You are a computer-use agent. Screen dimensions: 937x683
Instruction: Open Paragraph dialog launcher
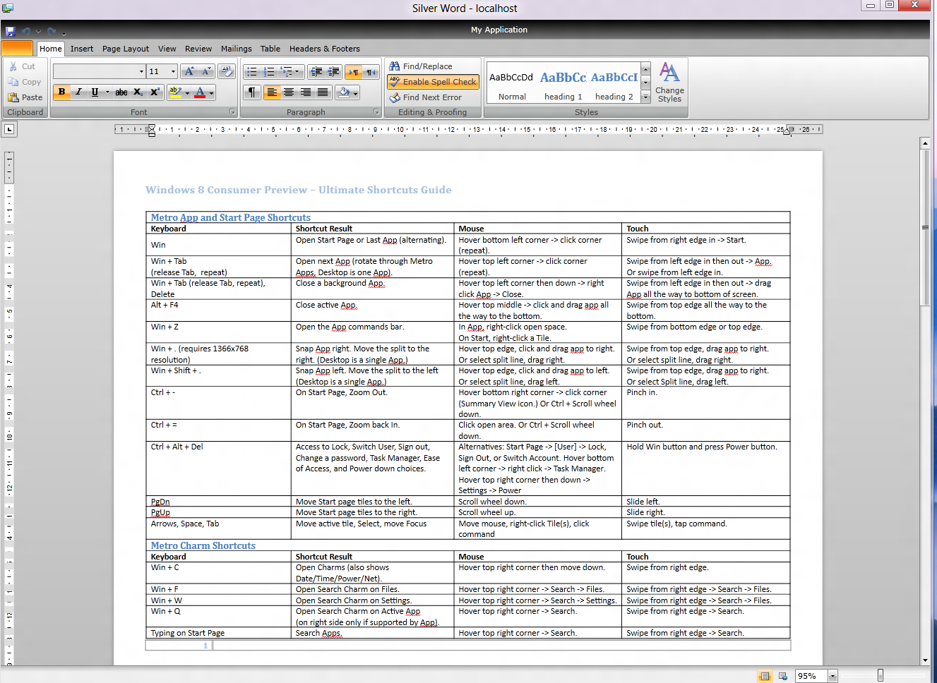click(376, 112)
